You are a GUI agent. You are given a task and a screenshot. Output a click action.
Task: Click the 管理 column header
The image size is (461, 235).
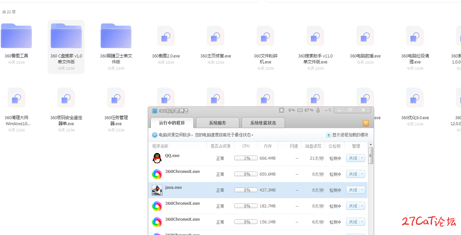coord(356,146)
